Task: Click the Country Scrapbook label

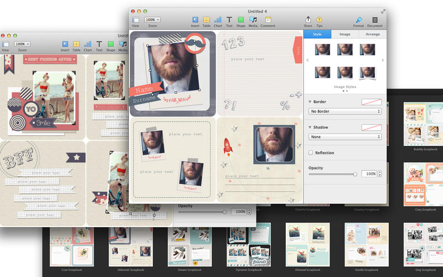Action: [x=367, y=209]
